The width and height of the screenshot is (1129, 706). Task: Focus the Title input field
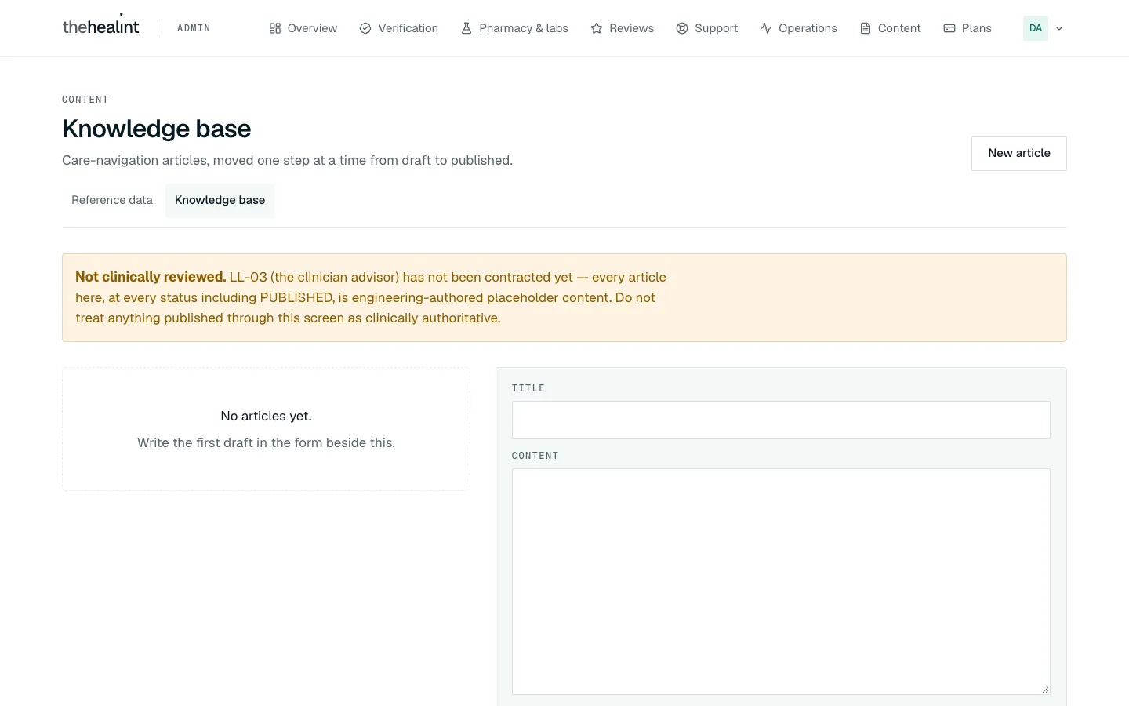781,420
